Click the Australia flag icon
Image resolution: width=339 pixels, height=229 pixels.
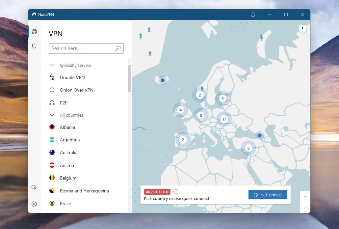[52, 152]
